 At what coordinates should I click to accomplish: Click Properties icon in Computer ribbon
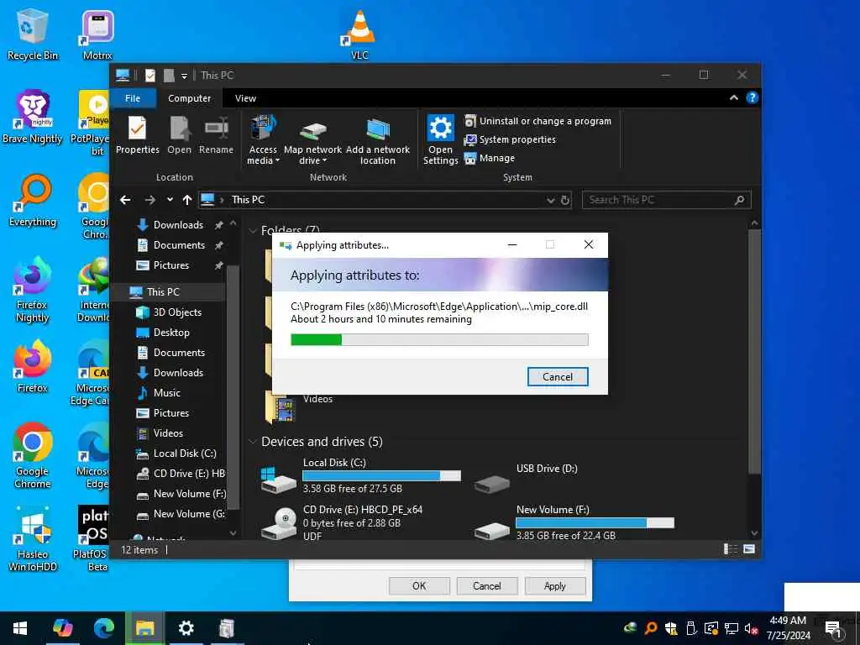click(x=137, y=135)
